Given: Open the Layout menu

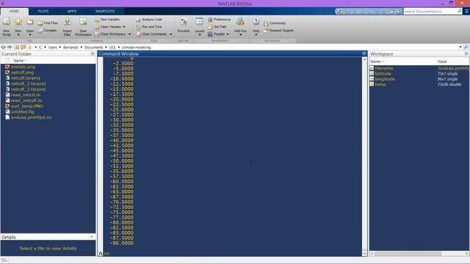Looking at the screenshot, I should click(x=199, y=26).
